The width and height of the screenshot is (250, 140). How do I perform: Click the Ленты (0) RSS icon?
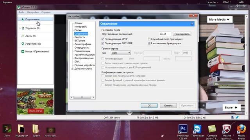(x=23, y=36)
